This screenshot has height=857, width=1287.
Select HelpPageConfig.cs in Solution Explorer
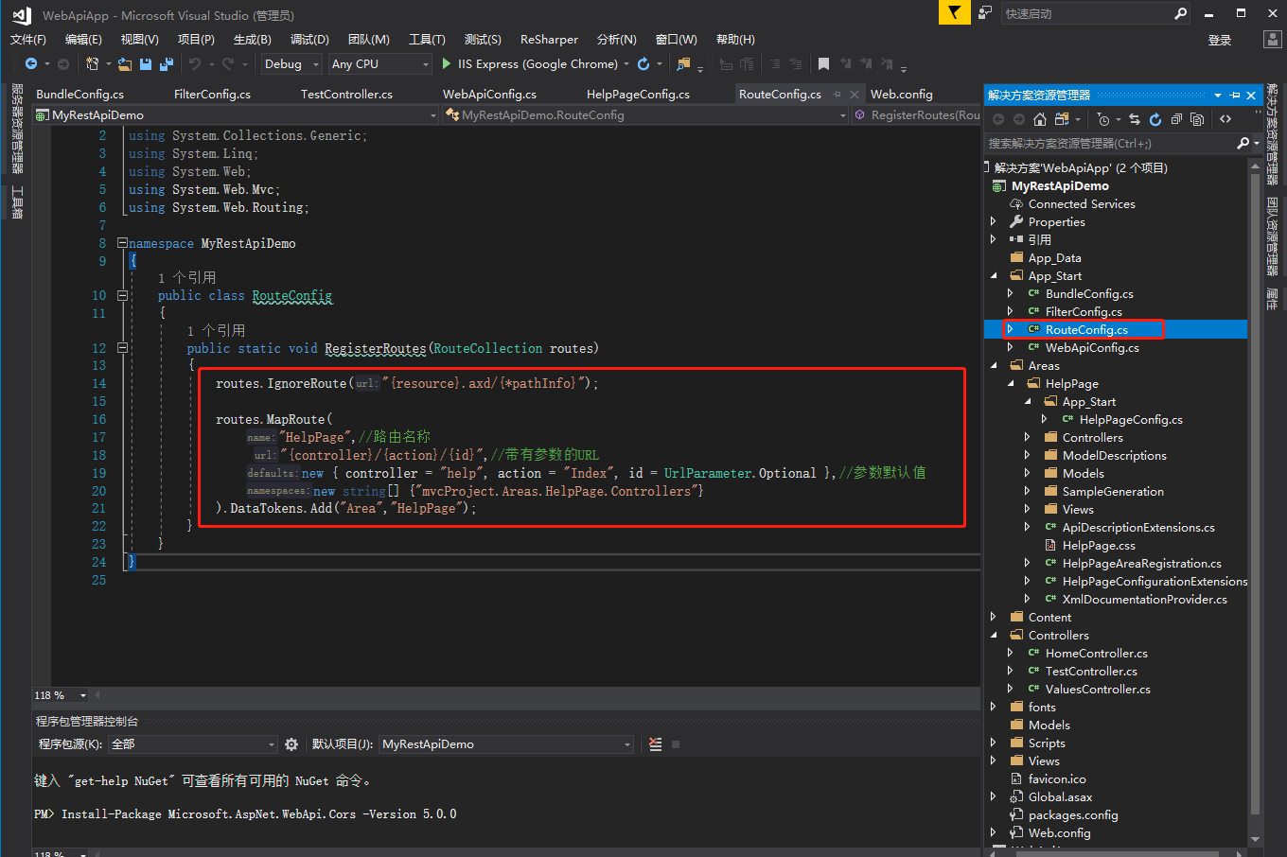click(1131, 419)
